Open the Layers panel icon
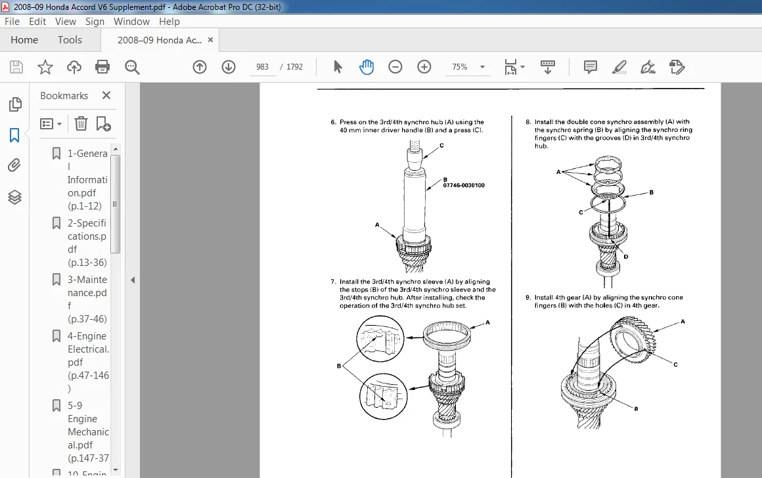Viewport: 762px width, 478px height. pos(14,197)
